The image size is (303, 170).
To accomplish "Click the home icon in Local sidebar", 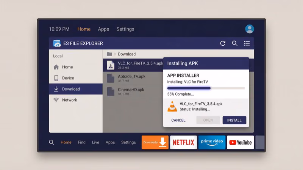I will [x=56, y=67].
